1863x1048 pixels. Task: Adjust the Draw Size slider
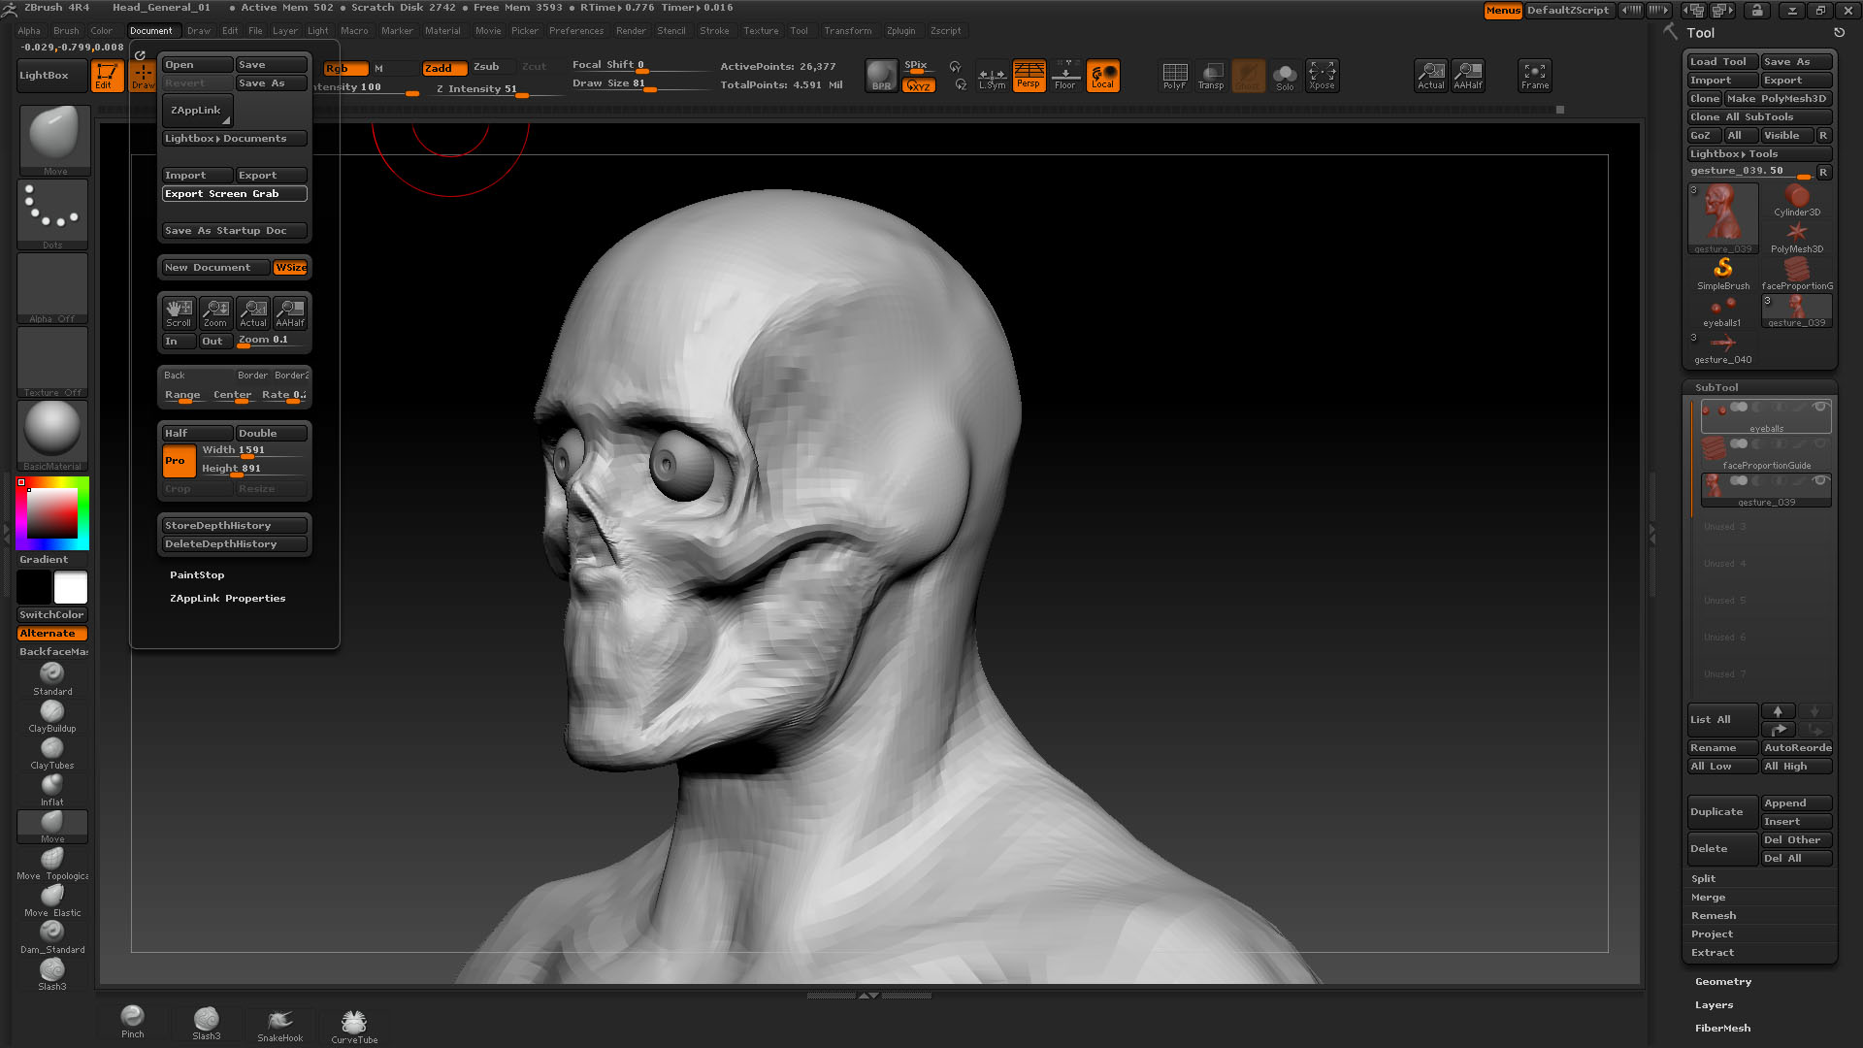640,84
